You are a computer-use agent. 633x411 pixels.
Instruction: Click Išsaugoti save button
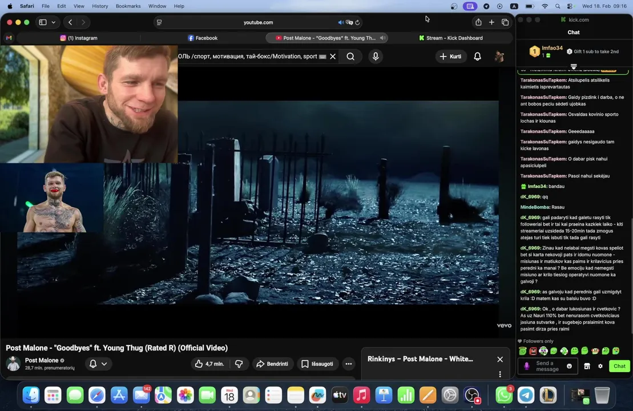318,364
